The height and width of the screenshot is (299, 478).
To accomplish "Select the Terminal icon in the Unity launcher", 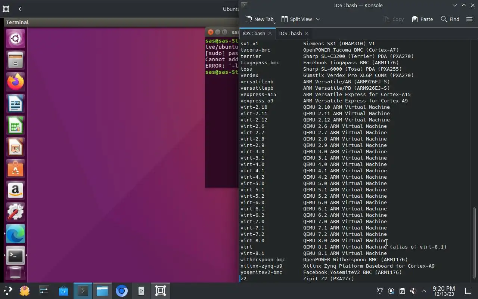I will point(15,256).
